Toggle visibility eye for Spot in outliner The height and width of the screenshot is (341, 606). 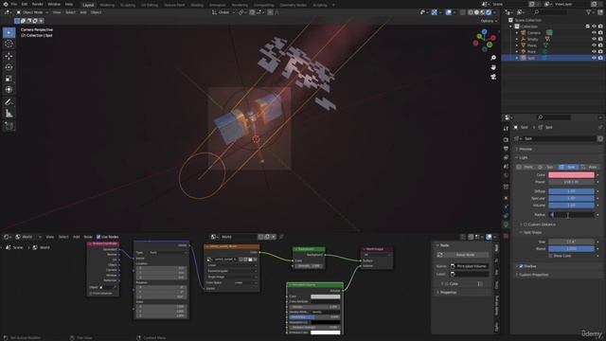point(594,58)
